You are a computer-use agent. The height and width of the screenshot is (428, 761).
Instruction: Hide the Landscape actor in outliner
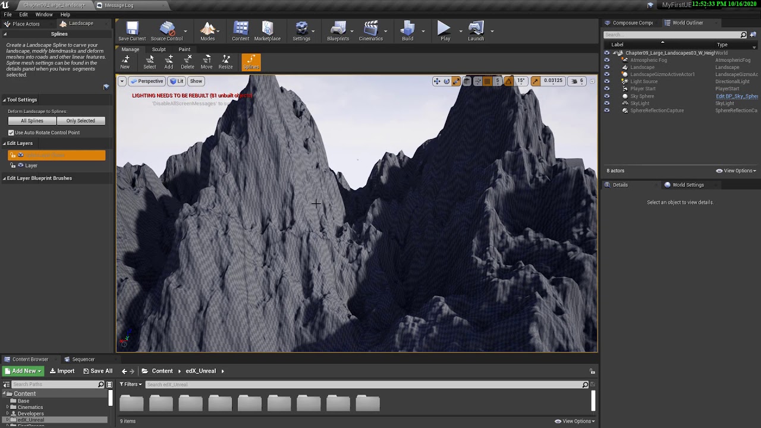tap(606, 67)
